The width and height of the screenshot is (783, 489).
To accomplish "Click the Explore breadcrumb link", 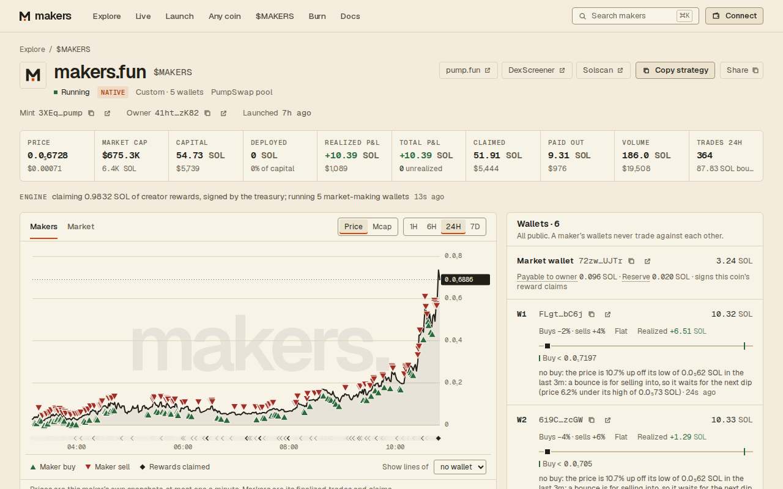I will click(32, 50).
